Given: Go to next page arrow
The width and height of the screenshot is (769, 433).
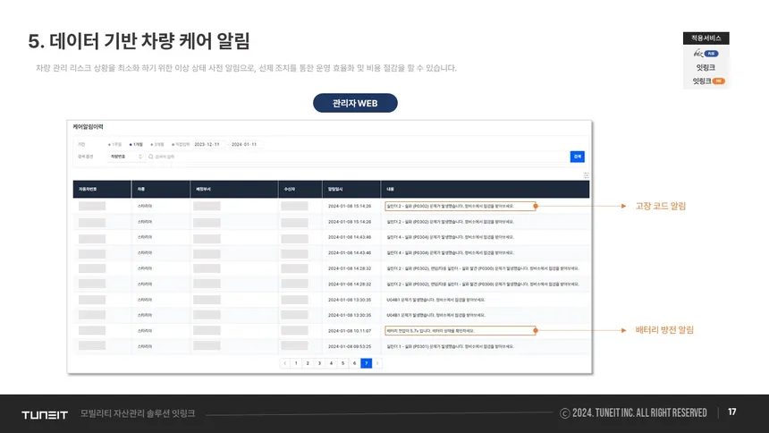Looking at the screenshot, I should pos(377,363).
